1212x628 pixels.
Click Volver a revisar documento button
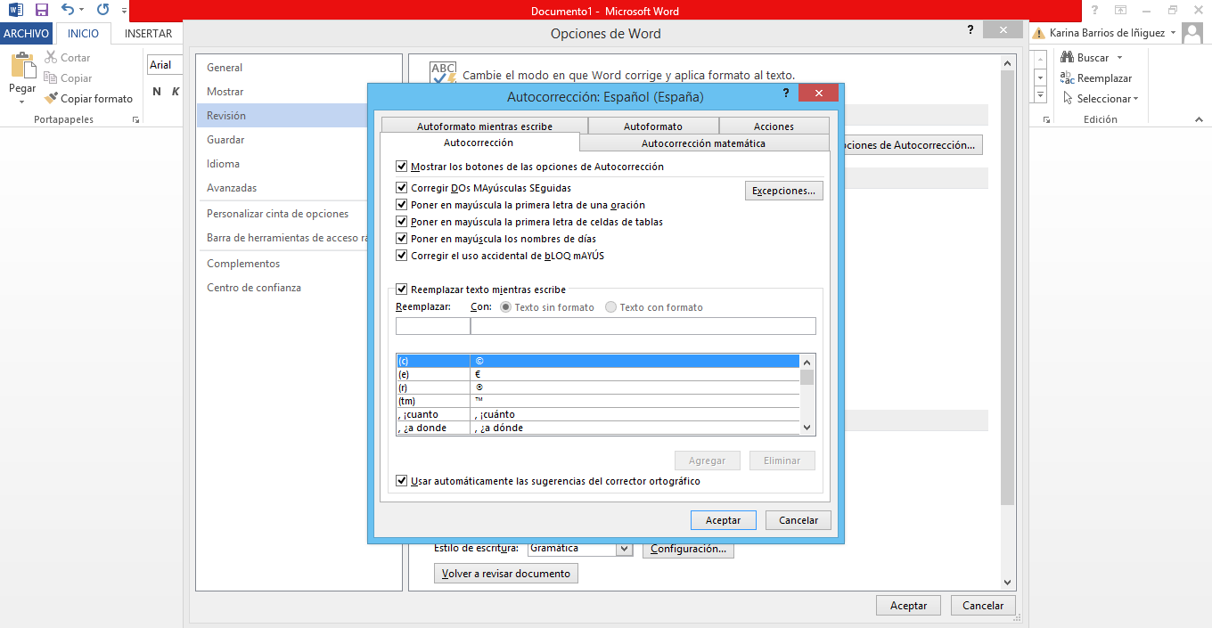click(x=506, y=574)
